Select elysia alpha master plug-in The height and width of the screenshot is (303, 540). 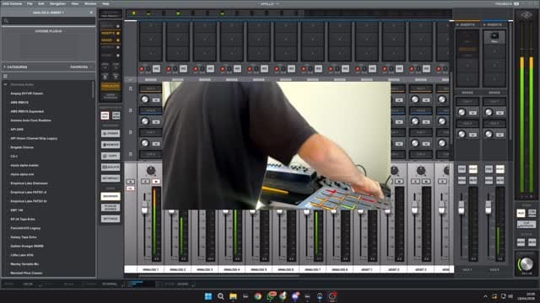pos(24,165)
